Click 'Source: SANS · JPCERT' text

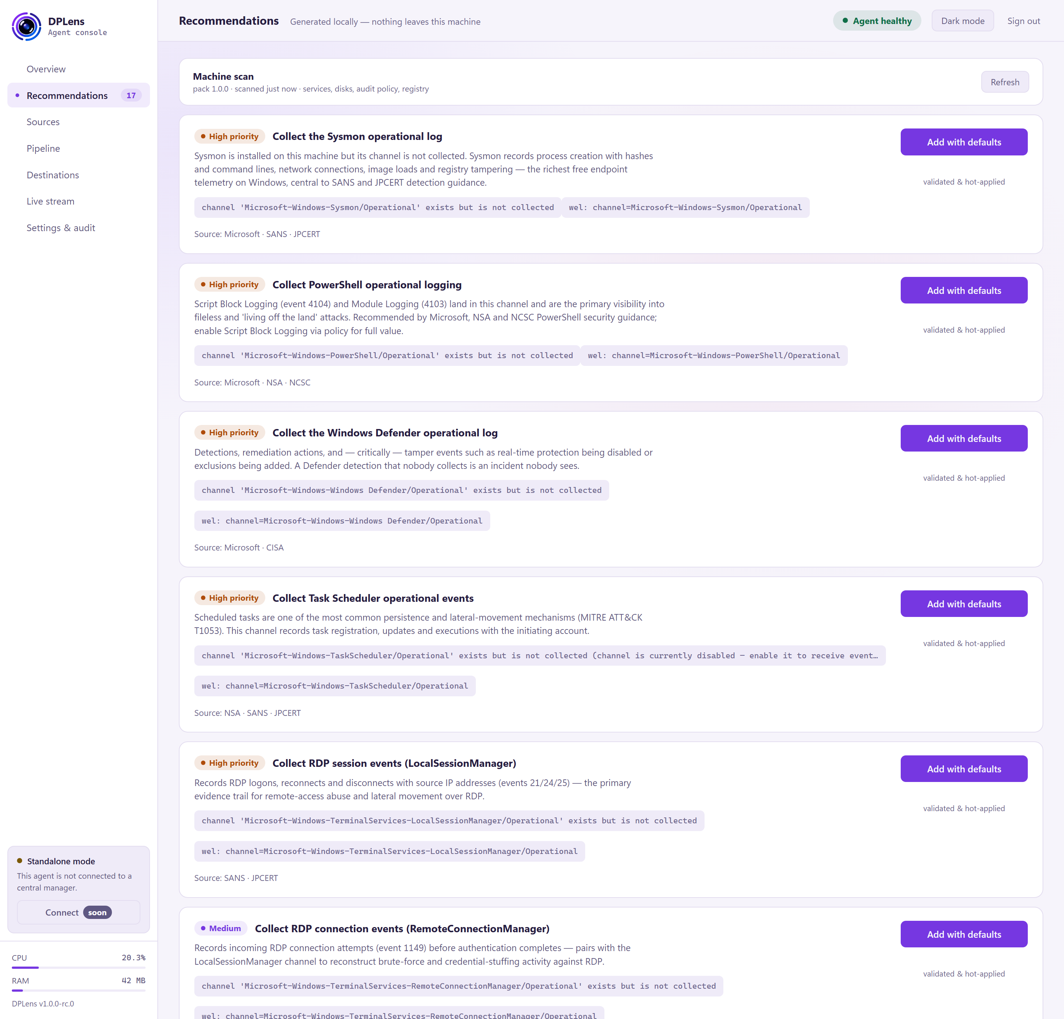tap(236, 878)
